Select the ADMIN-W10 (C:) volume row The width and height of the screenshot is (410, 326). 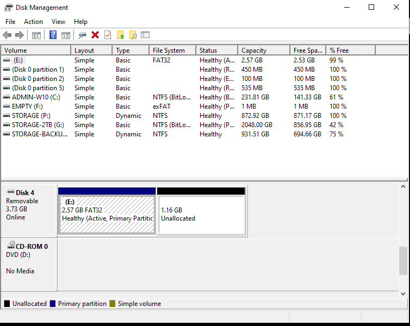click(x=35, y=97)
